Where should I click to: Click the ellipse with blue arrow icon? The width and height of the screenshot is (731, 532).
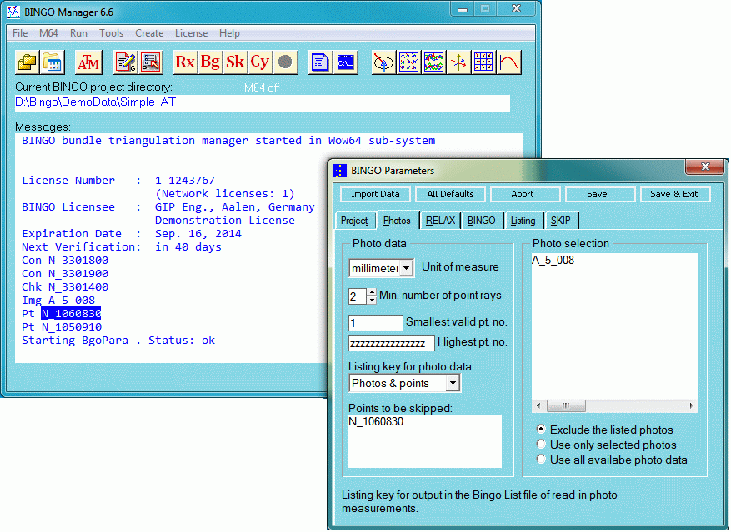click(383, 62)
